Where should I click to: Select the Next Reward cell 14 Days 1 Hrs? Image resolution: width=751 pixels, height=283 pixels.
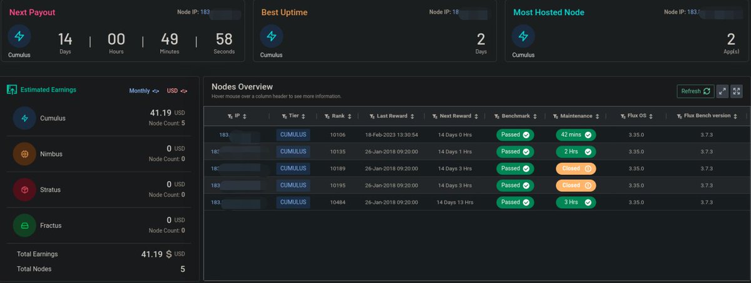coord(454,151)
